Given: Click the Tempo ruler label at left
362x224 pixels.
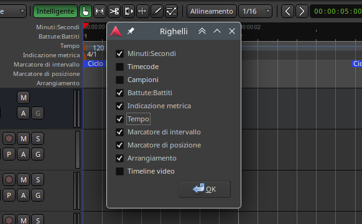Looking at the screenshot, I should pos(70,45).
